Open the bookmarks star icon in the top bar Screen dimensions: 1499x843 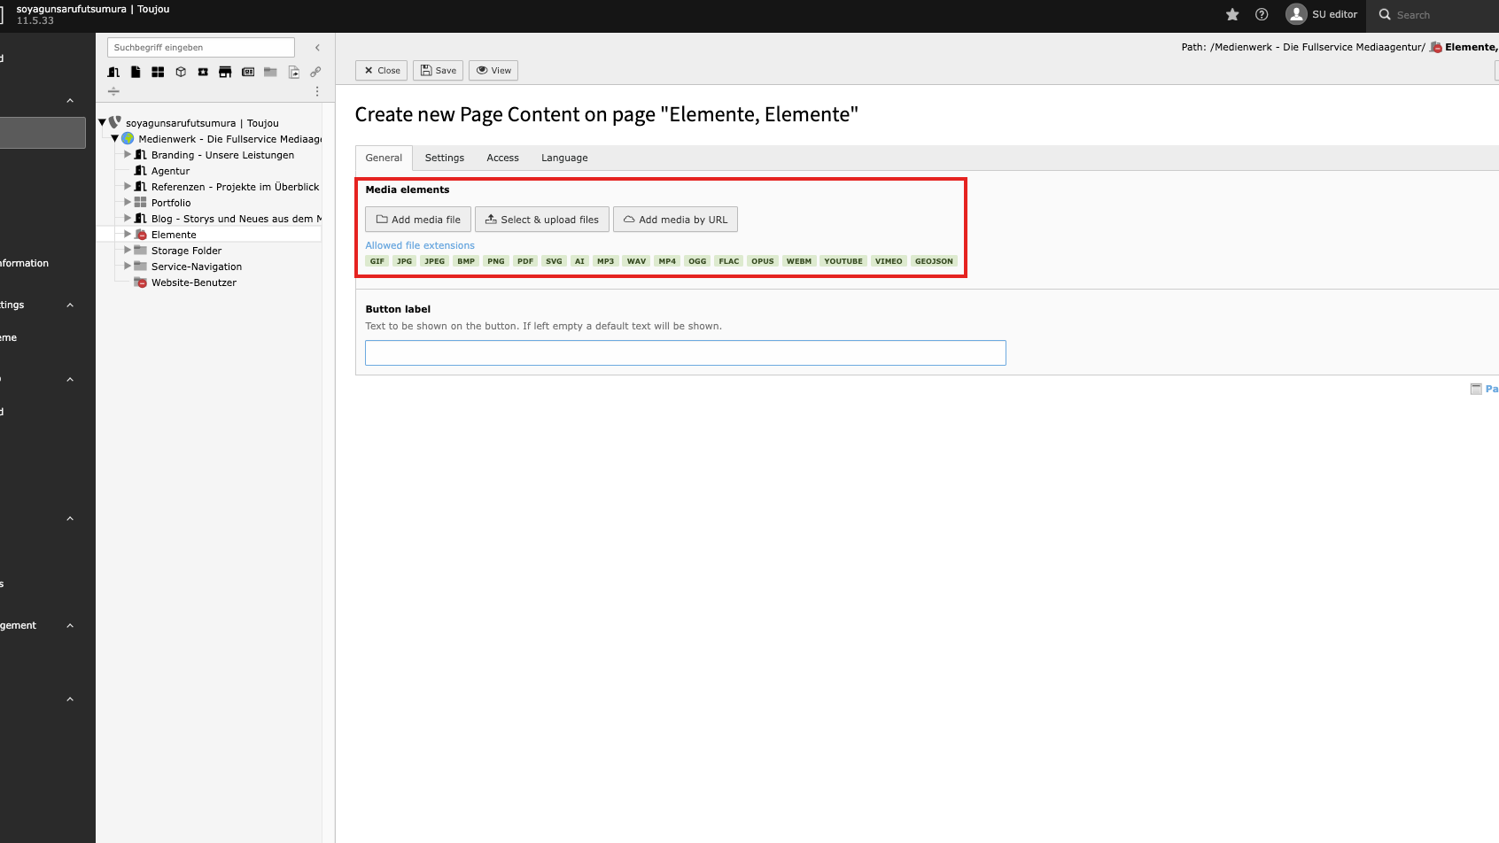pyautogui.click(x=1231, y=14)
